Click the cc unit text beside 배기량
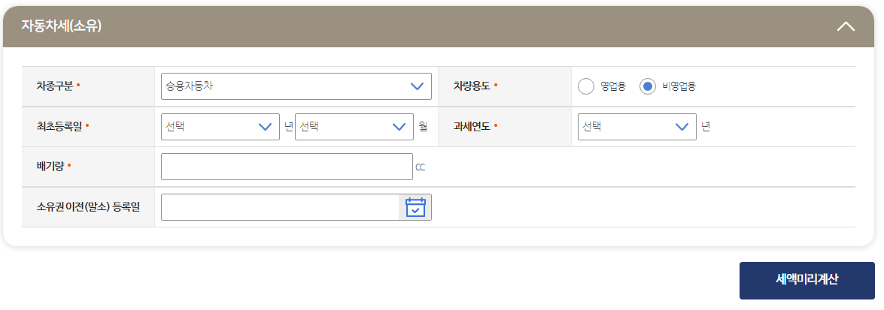884x310 pixels. point(420,167)
